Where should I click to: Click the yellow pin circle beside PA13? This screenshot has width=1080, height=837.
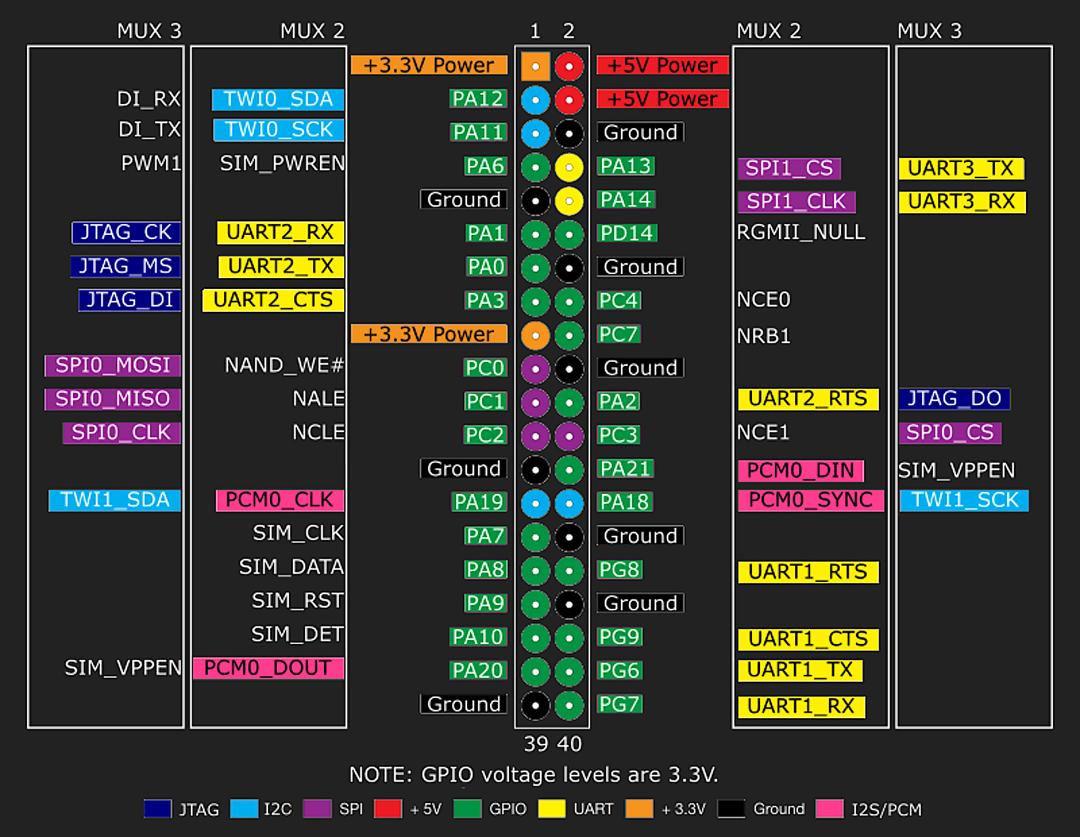click(x=569, y=167)
